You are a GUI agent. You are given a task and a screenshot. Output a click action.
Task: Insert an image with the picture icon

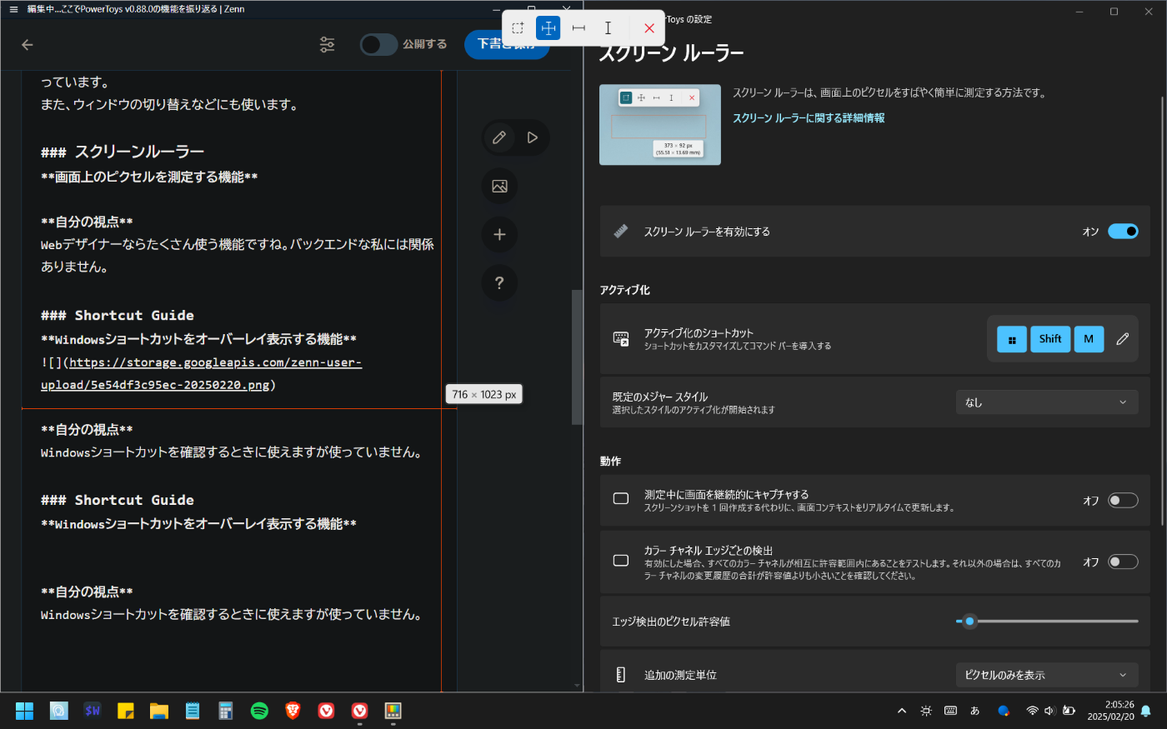coord(499,186)
